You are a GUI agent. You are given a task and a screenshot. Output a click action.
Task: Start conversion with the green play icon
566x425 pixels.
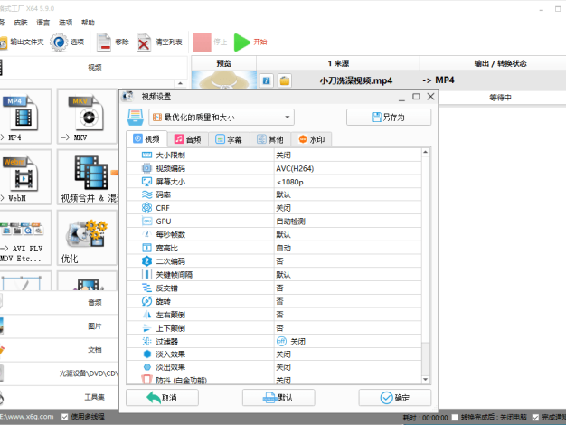(x=241, y=42)
